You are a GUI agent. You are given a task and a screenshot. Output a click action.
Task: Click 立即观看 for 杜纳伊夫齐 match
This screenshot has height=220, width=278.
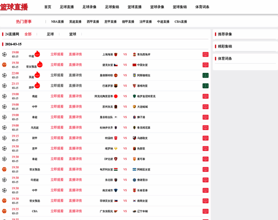(57, 128)
